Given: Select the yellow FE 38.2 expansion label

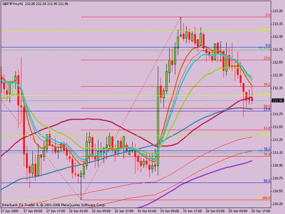Looking at the screenshot, I should 264,94.
